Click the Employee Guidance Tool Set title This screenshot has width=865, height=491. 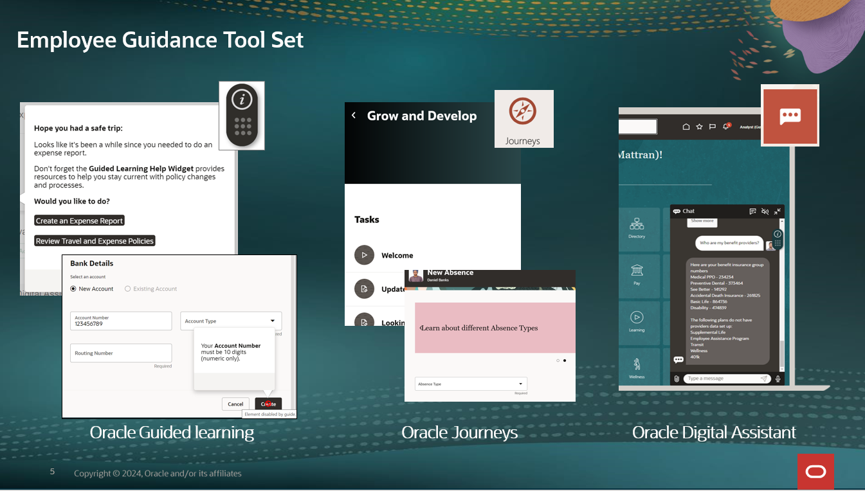pos(160,40)
